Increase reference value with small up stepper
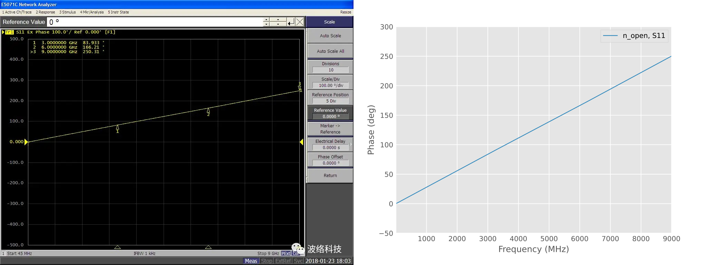 266,20
